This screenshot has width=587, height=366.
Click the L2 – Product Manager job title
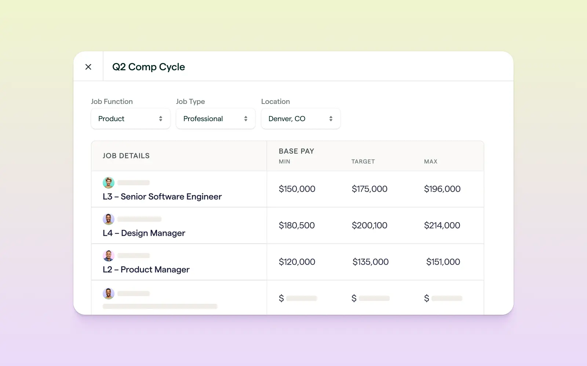click(x=146, y=269)
